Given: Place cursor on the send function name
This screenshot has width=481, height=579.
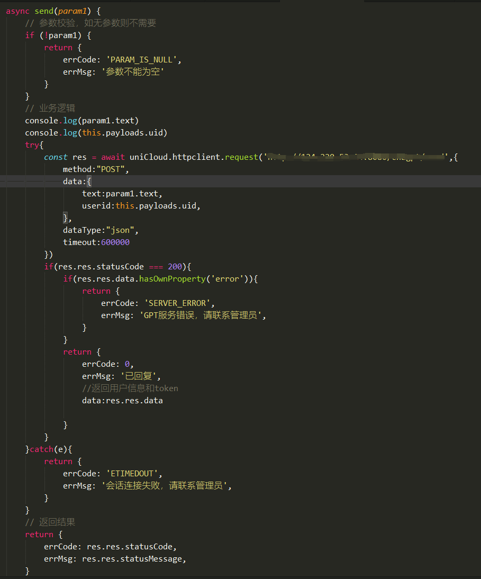Looking at the screenshot, I should (x=44, y=11).
